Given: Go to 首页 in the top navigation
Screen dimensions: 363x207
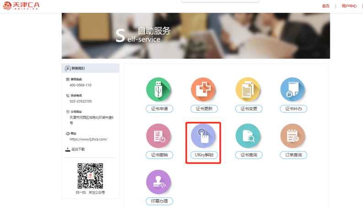Looking at the screenshot, I should click(326, 6).
